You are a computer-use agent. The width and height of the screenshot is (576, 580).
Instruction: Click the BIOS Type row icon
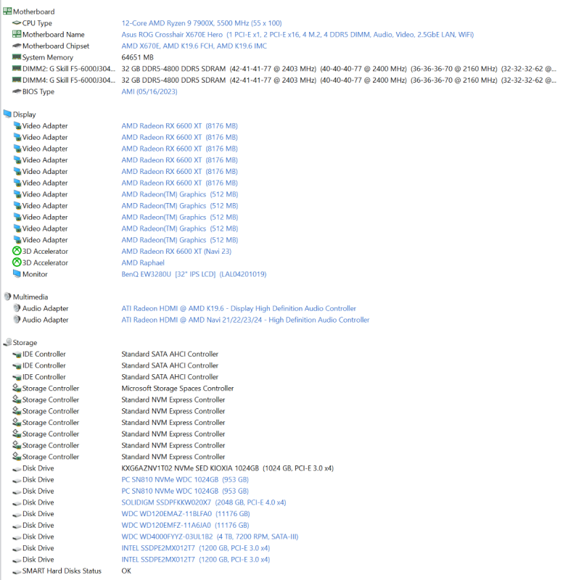click(x=17, y=91)
